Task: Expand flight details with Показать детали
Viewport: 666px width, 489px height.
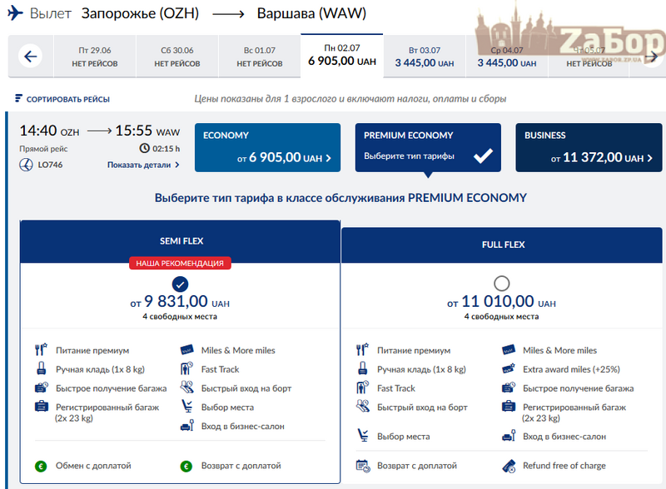Action: point(143,165)
